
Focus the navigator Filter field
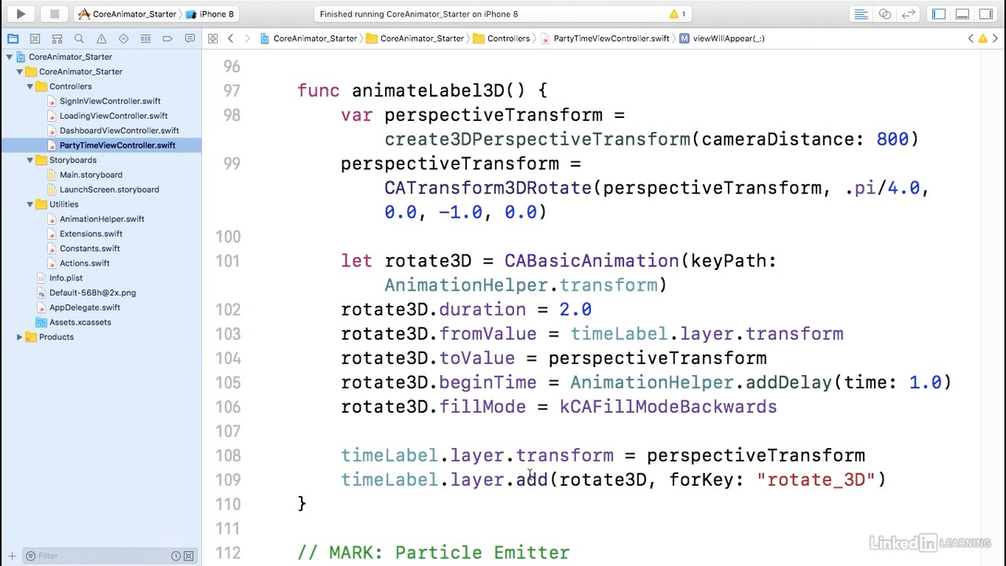[102, 556]
